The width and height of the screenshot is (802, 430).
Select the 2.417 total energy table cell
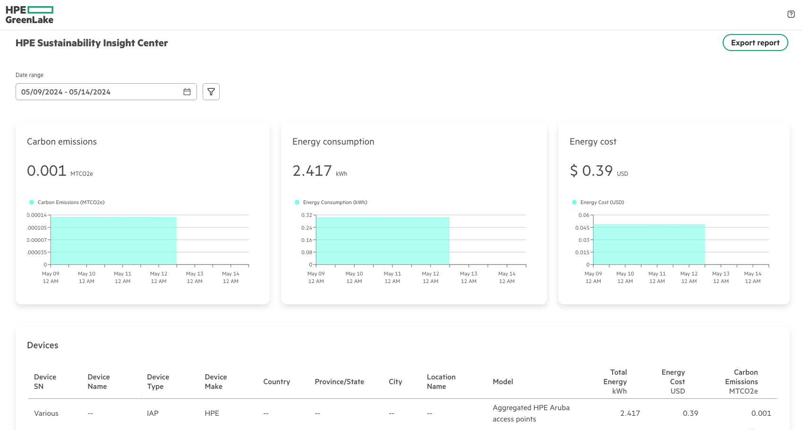630,413
